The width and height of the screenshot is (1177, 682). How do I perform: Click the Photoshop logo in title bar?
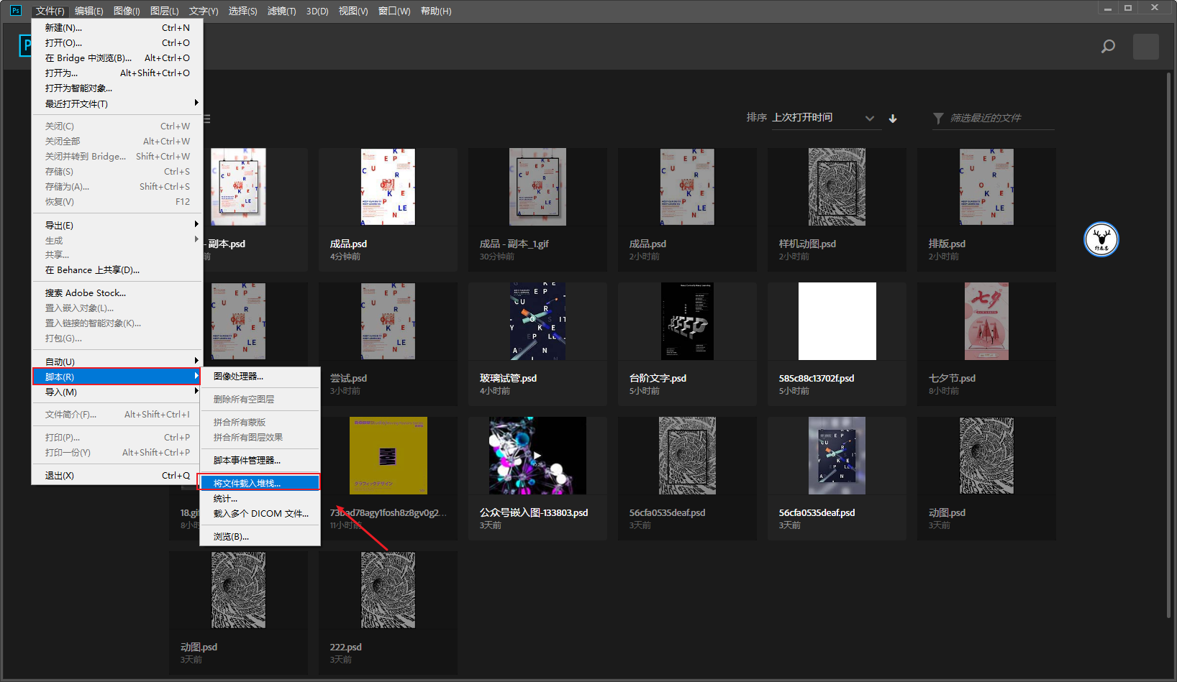16,10
